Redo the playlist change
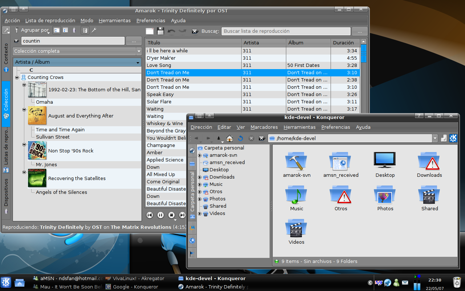This screenshot has height=291, width=465. 182,31
